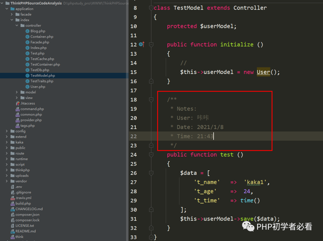Viewport: 323px width, 241px height.
Task: Expand the thinkphp folder
Action: click(7, 170)
